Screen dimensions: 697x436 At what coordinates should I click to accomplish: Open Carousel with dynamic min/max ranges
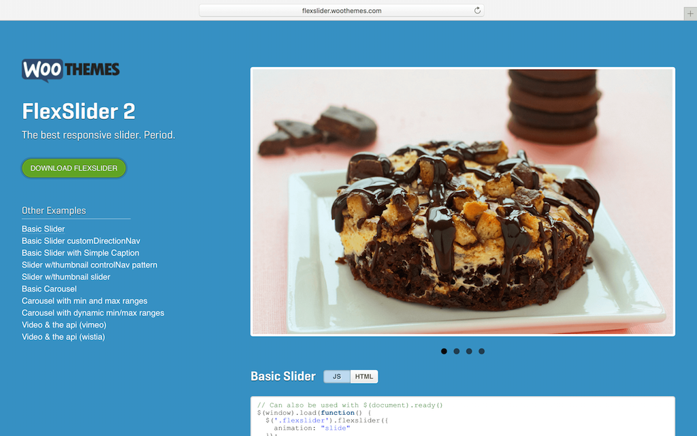coord(93,313)
